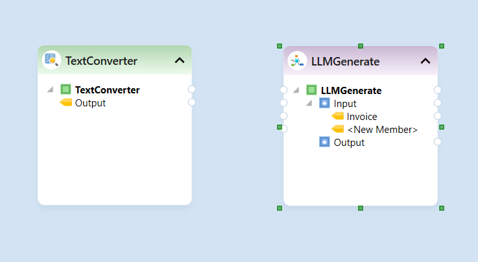The image size is (478, 262).
Task: Select the <New Member> placeholder field
Action: click(x=382, y=130)
